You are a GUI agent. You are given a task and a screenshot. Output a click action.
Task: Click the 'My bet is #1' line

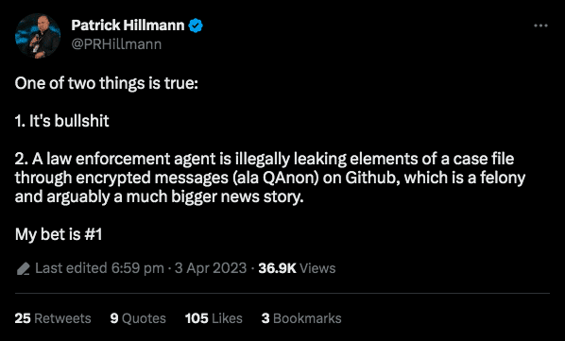(x=59, y=234)
